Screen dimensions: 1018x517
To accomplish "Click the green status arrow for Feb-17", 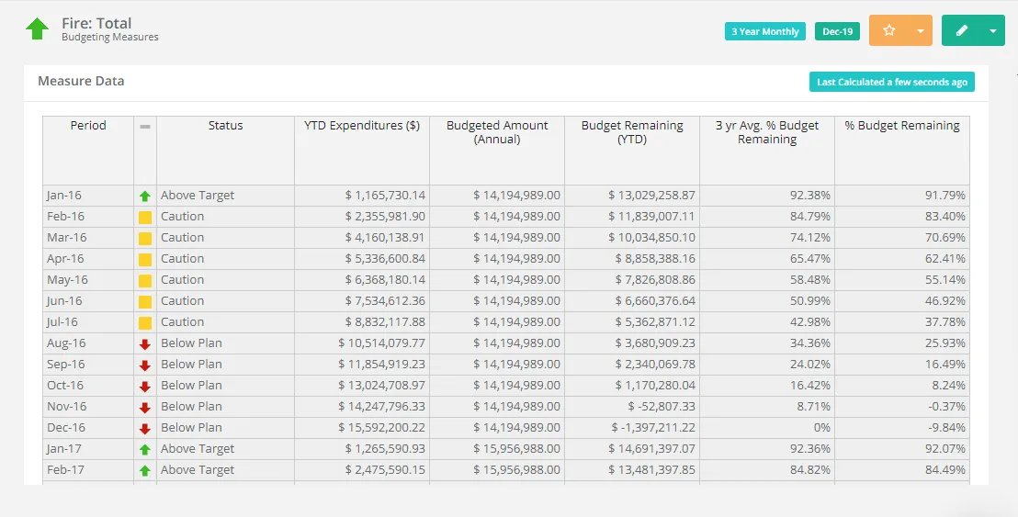I will coord(144,470).
